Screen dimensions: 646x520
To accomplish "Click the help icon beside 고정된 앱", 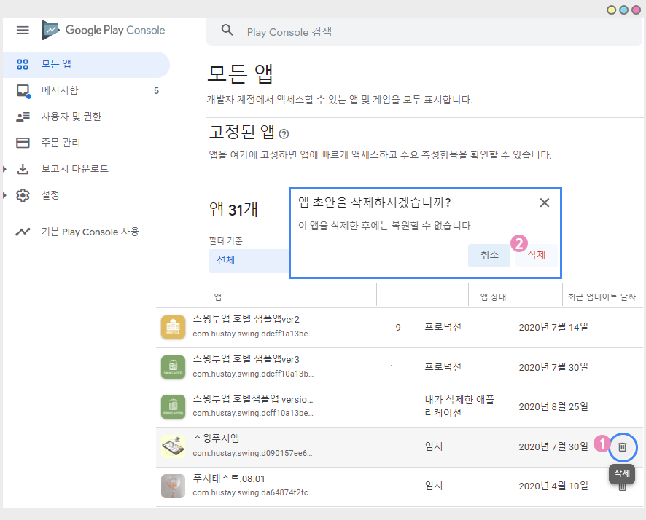I will pyautogui.click(x=284, y=134).
